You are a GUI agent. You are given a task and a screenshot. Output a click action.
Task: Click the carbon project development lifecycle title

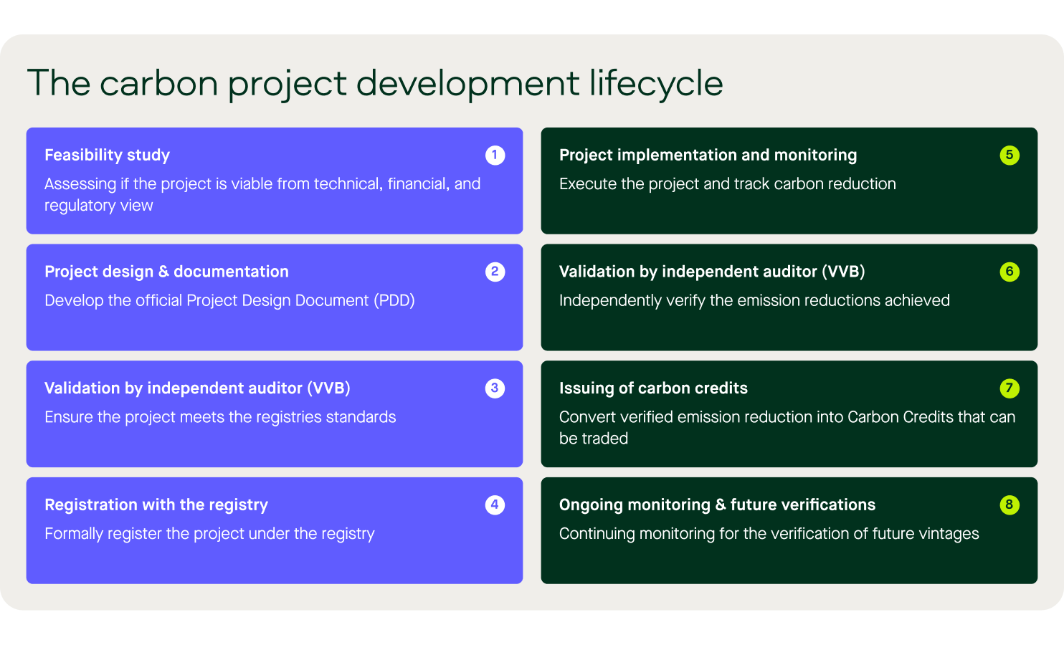pyautogui.click(x=375, y=83)
